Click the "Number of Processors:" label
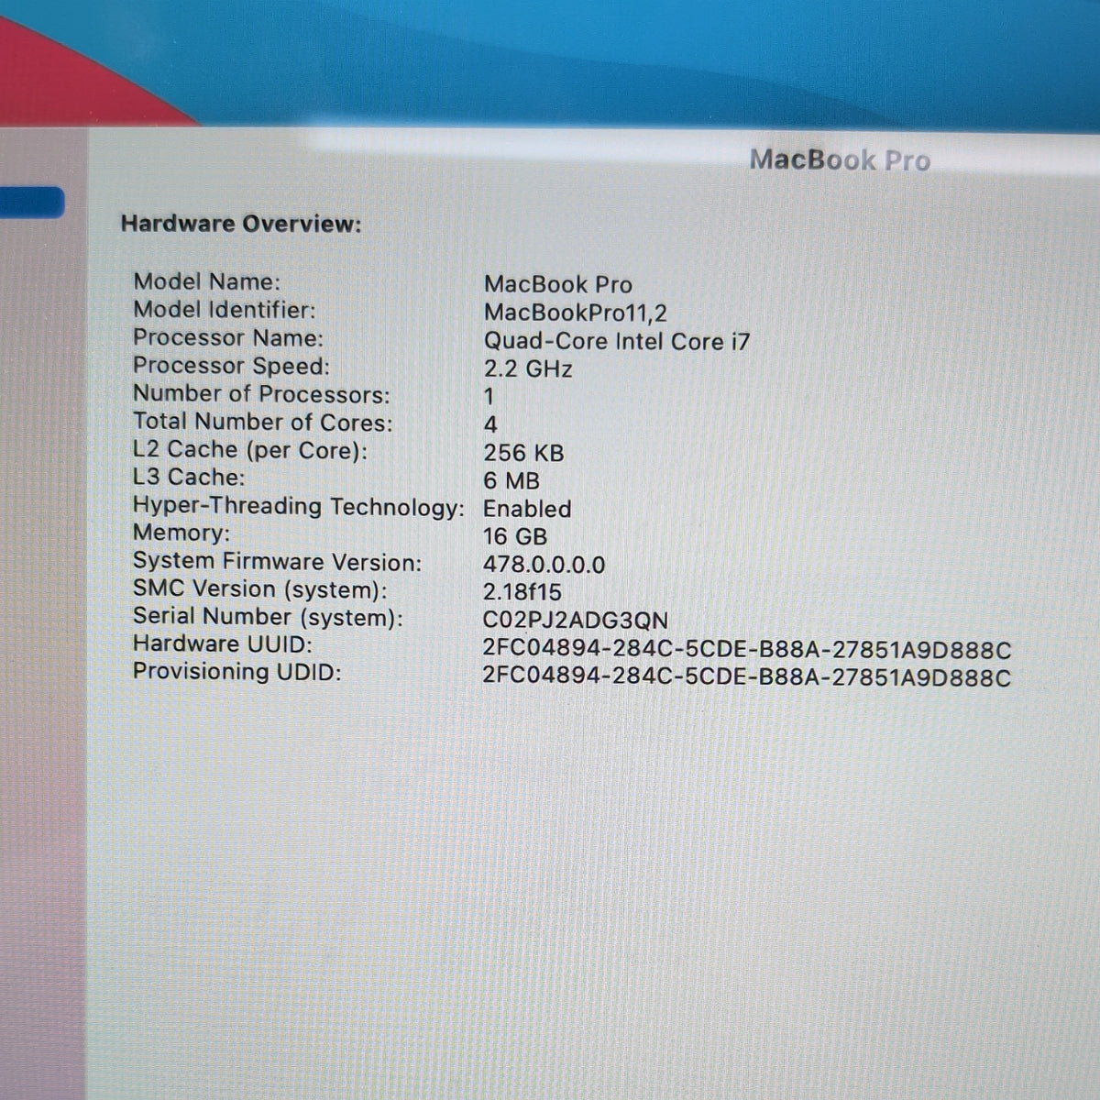 tap(261, 394)
